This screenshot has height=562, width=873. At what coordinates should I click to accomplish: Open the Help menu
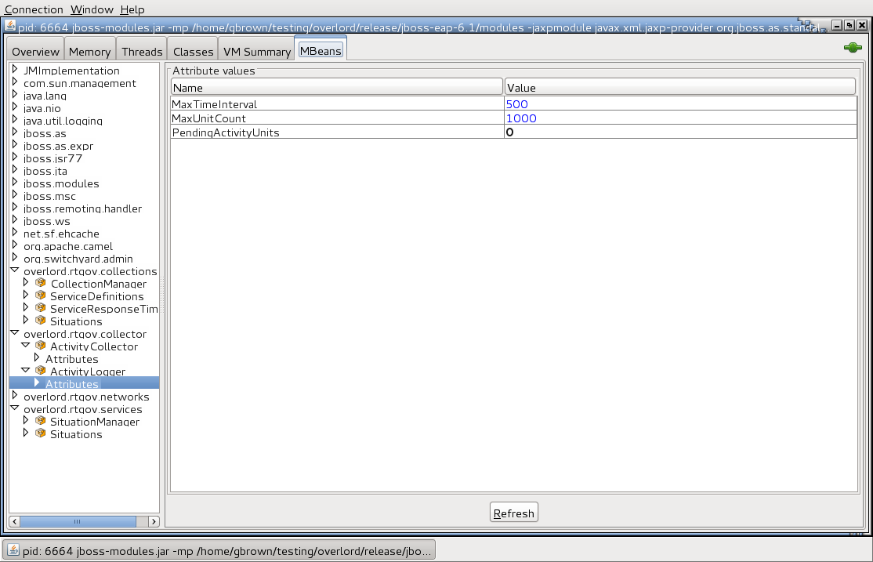131,9
